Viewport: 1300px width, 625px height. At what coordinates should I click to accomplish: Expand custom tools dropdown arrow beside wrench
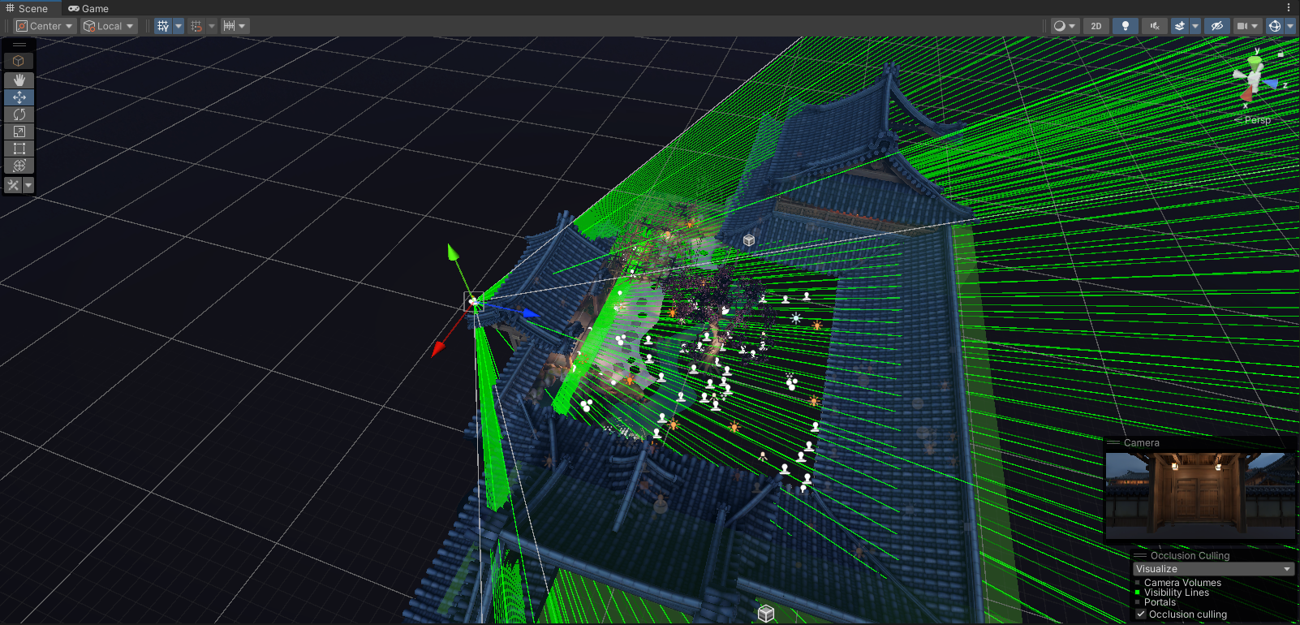pos(28,185)
